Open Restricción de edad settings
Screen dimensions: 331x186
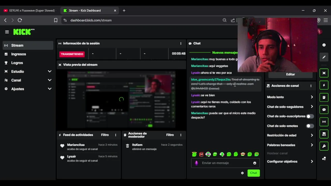coord(290,135)
